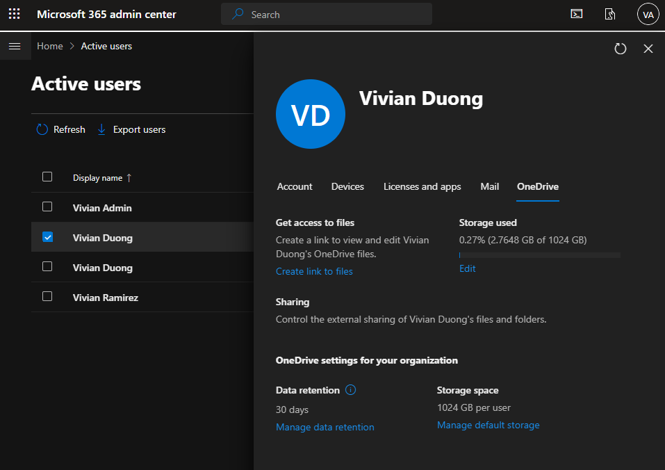Click Active users breadcrumb item

[106, 46]
